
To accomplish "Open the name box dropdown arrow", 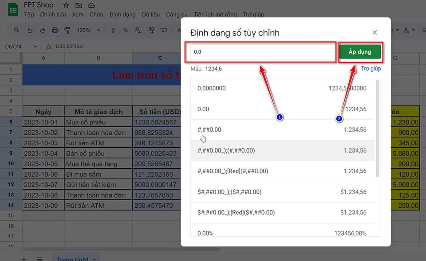I will 35,47.
